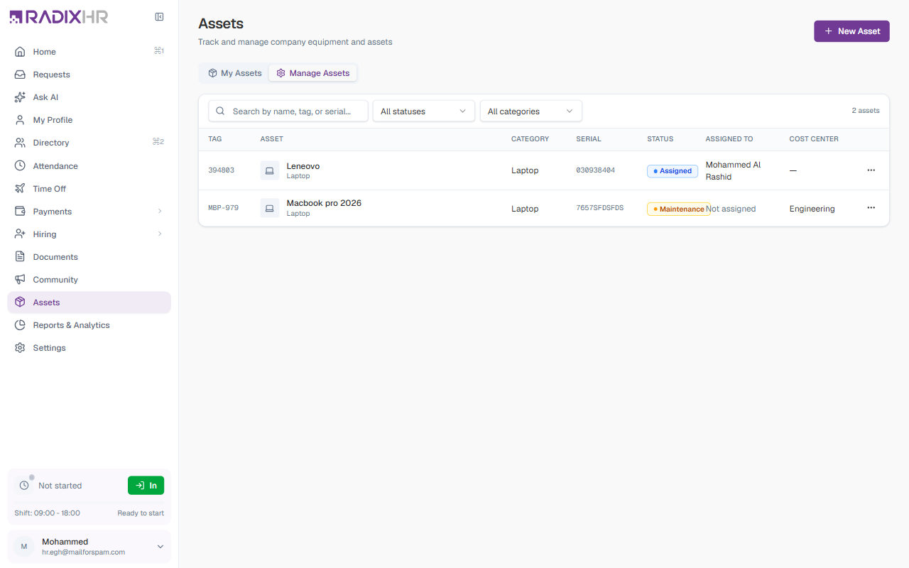Click assignee Mohammed Al Rashid
The image size is (909, 568).
734,170
